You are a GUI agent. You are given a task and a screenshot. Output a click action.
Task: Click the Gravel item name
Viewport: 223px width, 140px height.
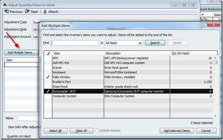coord(57,68)
